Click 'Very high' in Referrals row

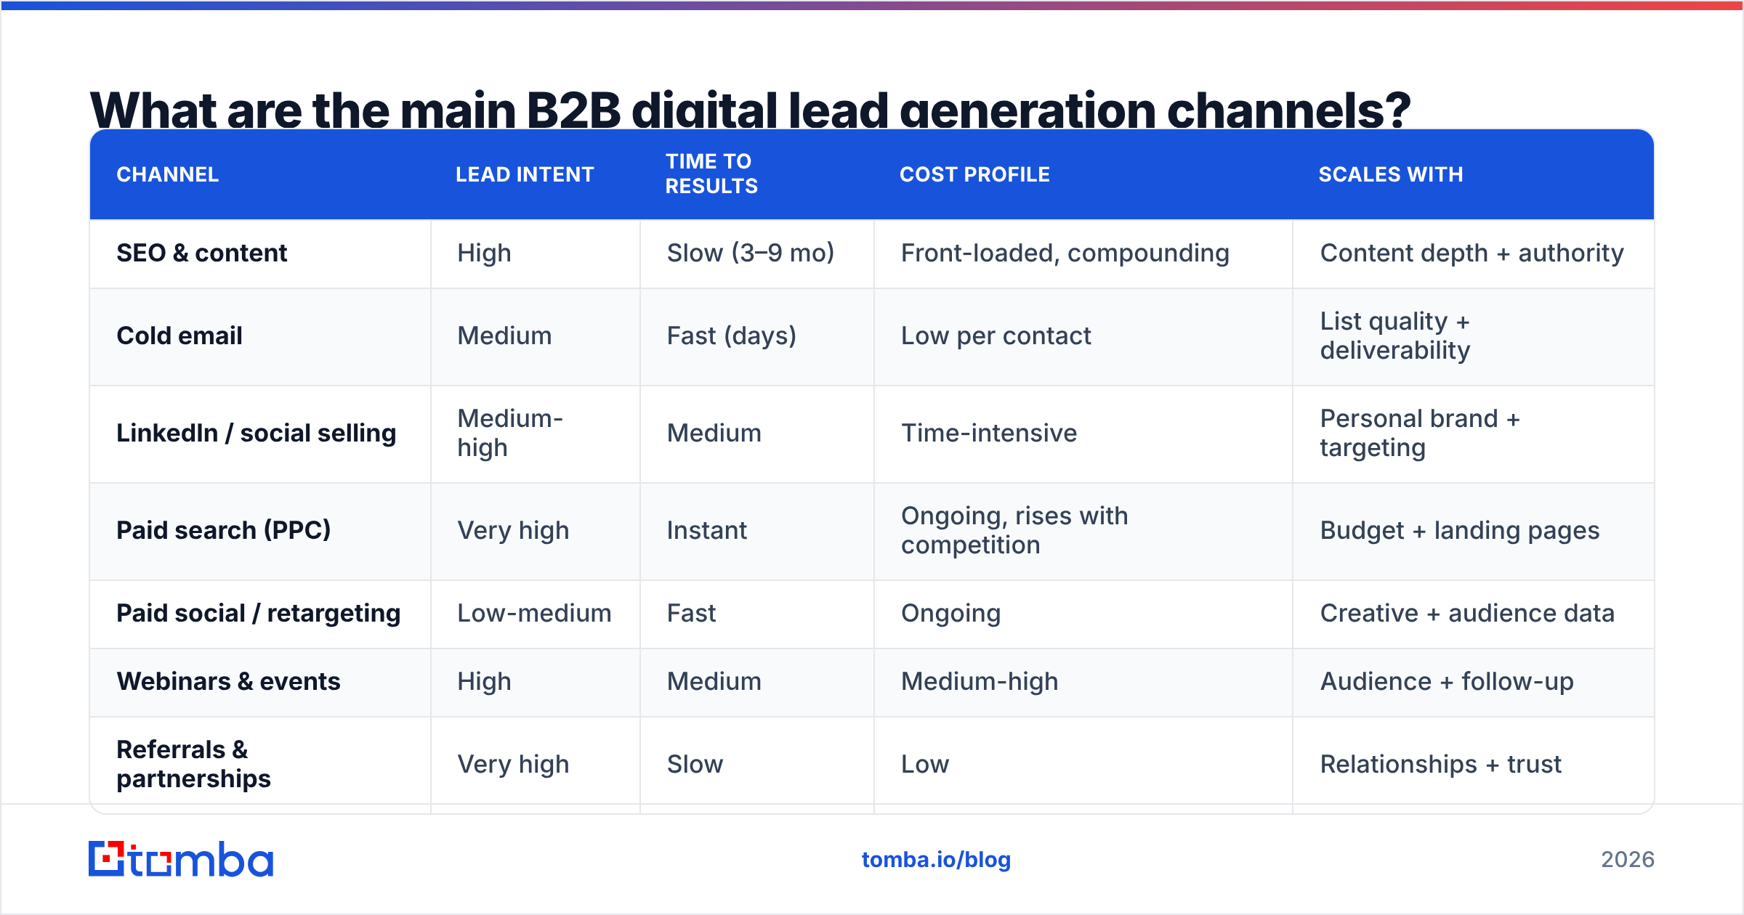513,764
